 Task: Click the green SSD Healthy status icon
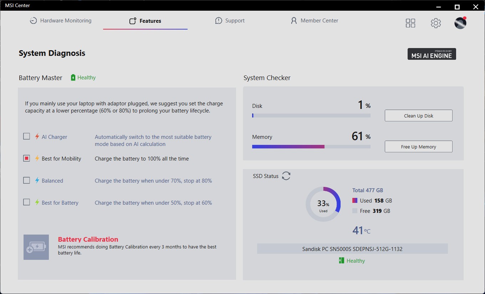coord(341,261)
